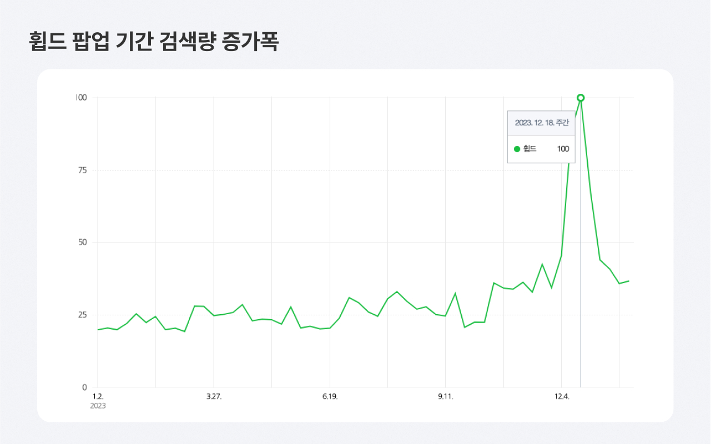Click the 25 y-axis label
The width and height of the screenshot is (711, 444).
[x=83, y=315]
